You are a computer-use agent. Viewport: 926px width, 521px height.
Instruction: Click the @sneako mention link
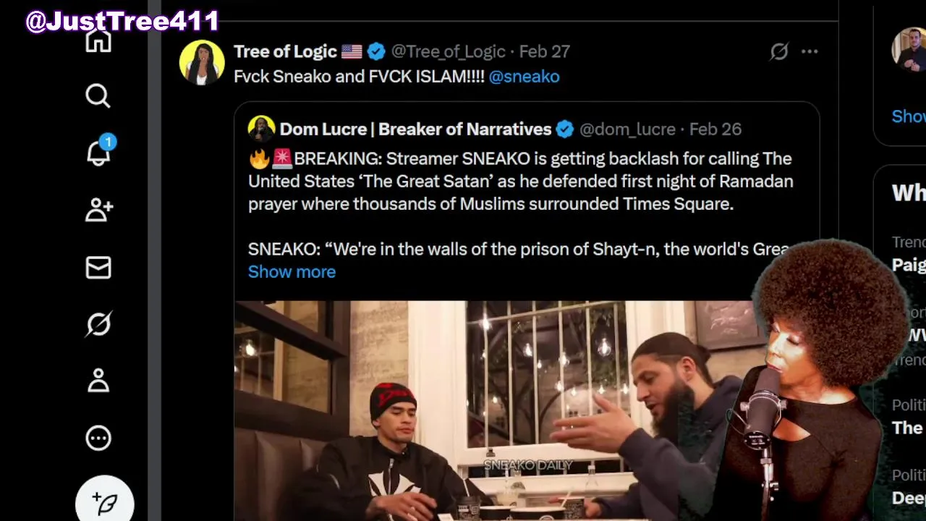[x=524, y=77]
